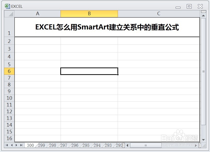Click the selected cell B6
This screenshot has width=210, height=152.
[89, 71]
